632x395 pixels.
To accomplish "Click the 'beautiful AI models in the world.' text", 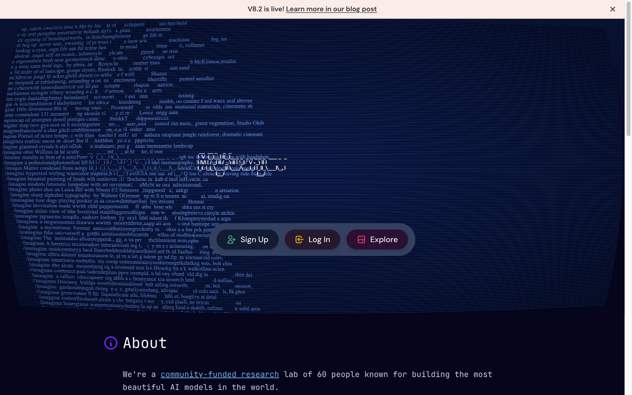I will click(x=201, y=387).
